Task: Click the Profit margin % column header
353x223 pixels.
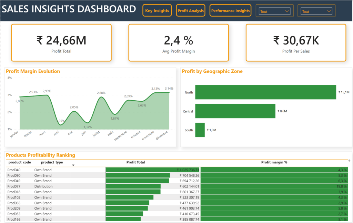Action: [274, 162]
